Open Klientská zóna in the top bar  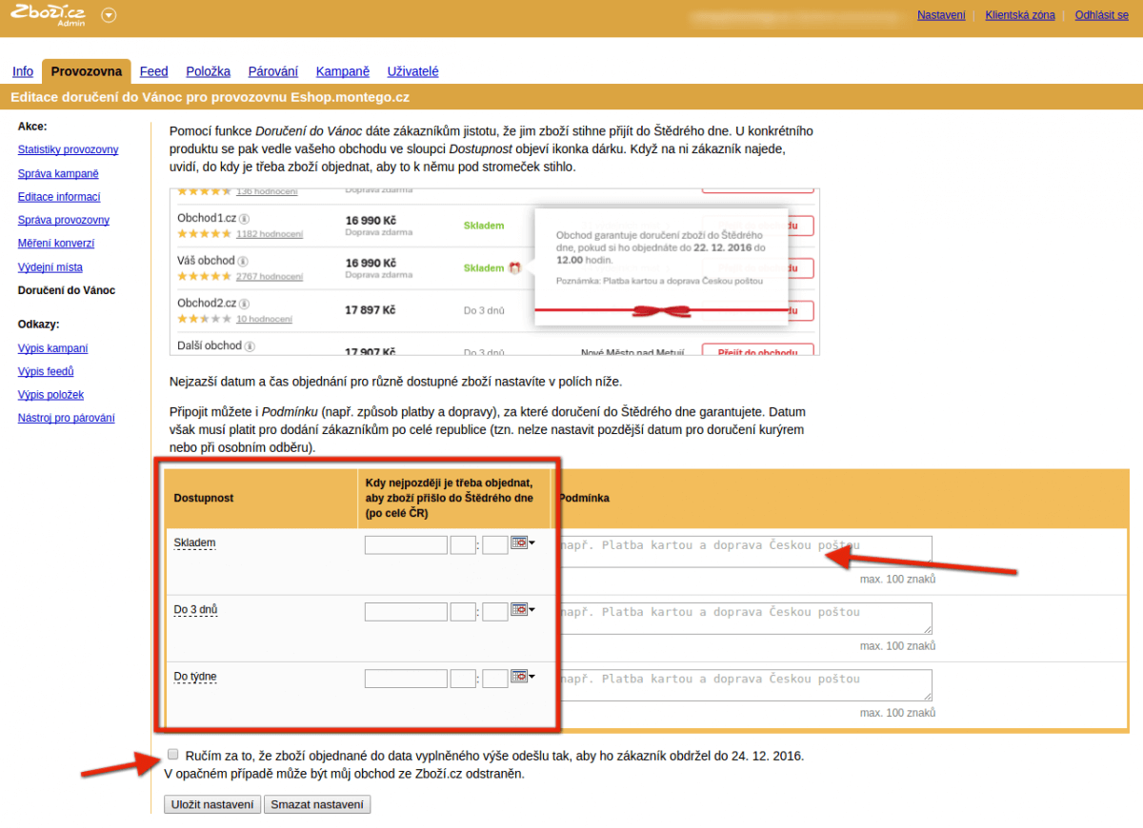pos(1019,15)
